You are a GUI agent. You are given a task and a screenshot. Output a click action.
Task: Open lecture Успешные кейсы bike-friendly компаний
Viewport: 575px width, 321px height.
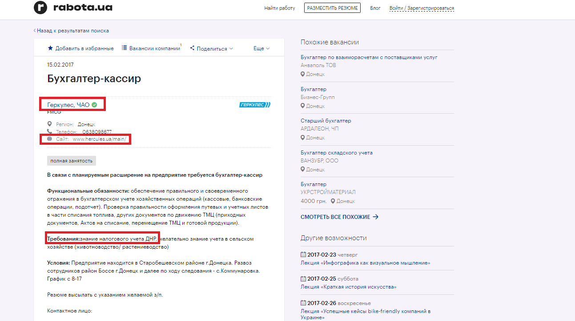coord(366,314)
